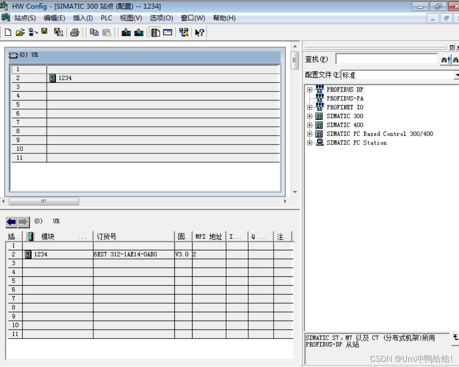Click the rack view scroll down arrow
Screen dimensions: 459x367
295,192
